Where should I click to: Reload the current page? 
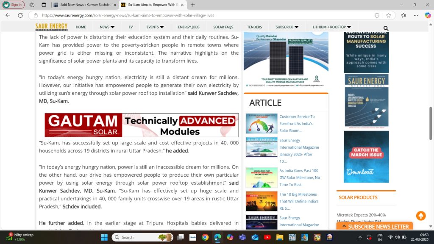tap(20, 15)
